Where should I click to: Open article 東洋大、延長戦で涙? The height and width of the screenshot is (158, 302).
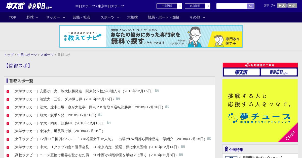click(58, 131)
